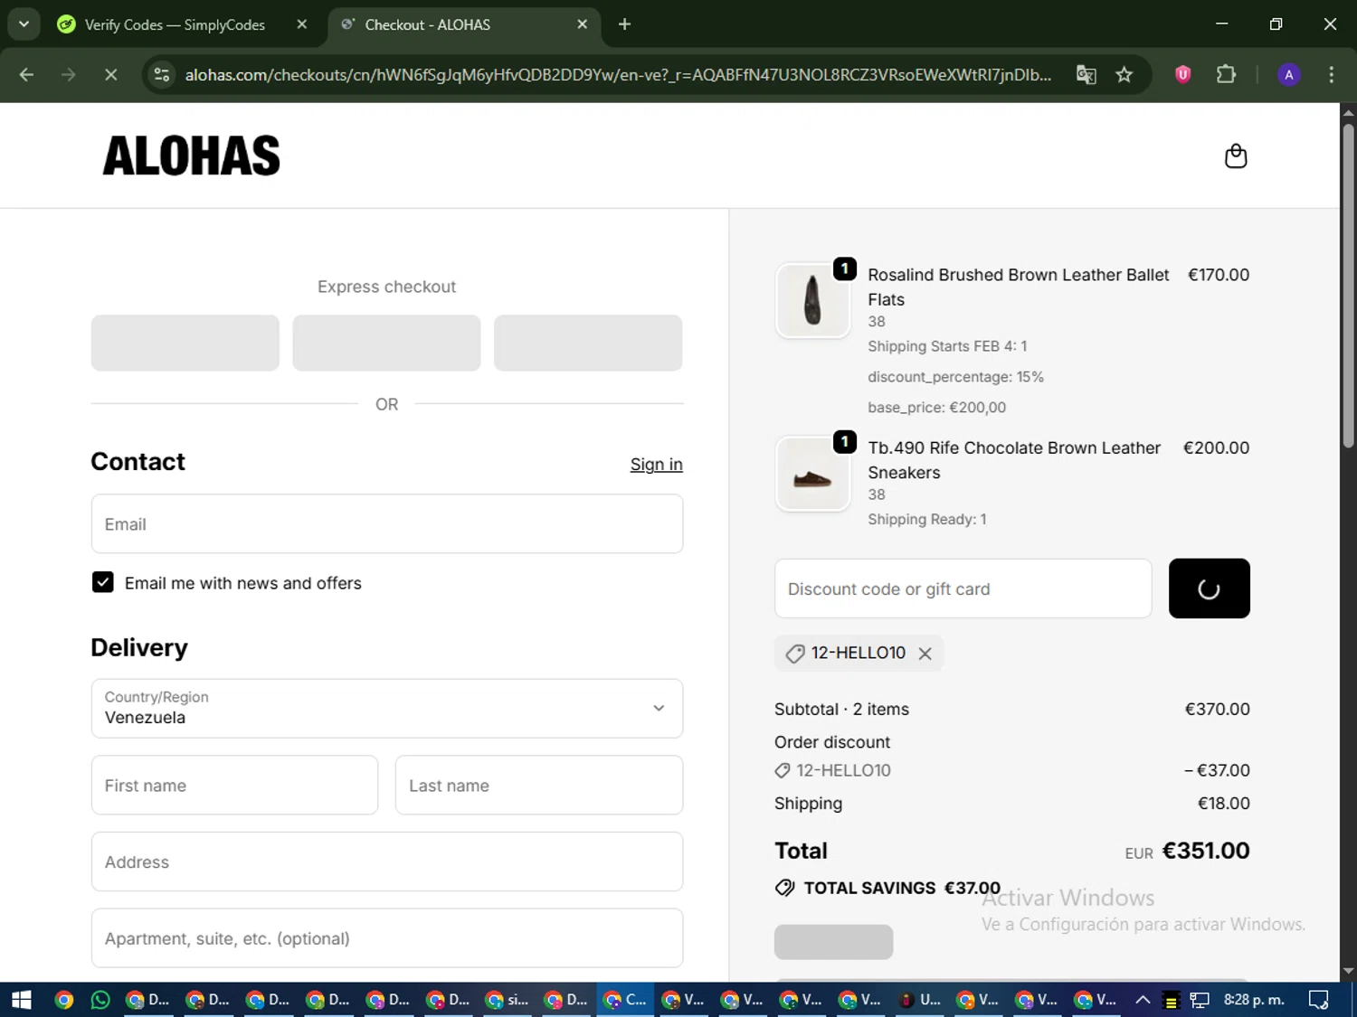This screenshot has height=1017, width=1357.
Task: Click the €351.00 total amount
Action: pyautogui.click(x=1205, y=851)
